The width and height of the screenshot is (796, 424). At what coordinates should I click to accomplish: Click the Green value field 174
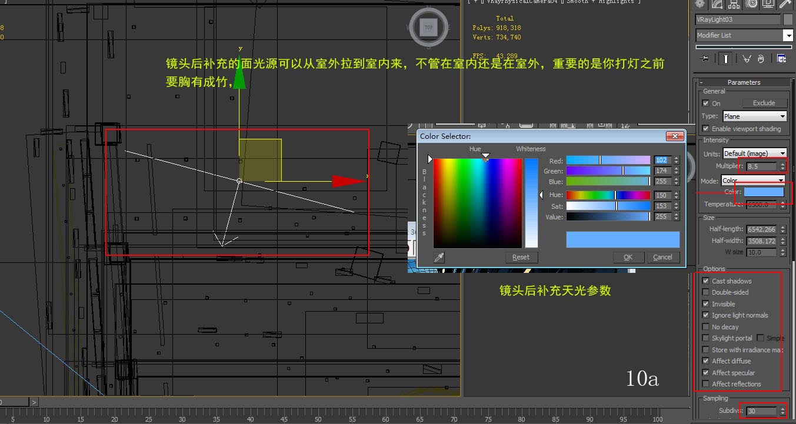pos(662,171)
